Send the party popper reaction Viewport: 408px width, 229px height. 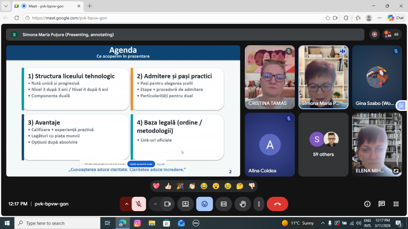pos(180,186)
